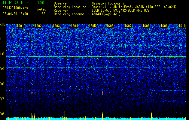Select the 1610 time marker label
This screenshot has width=189, height=120.
tap(182, 26)
